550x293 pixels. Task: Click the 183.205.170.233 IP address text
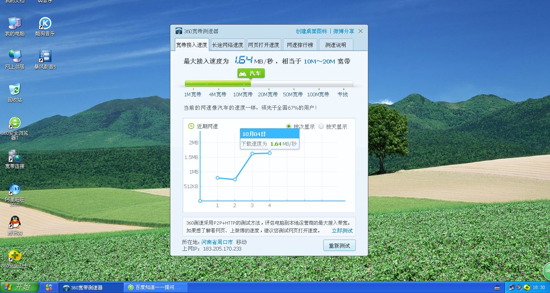pyautogui.click(x=222, y=248)
